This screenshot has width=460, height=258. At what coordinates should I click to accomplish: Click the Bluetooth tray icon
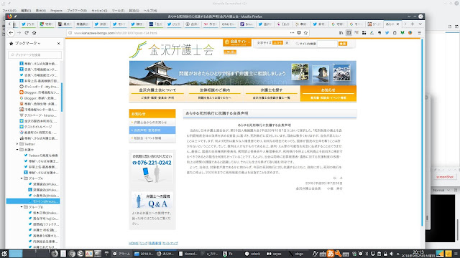pos(367,254)
